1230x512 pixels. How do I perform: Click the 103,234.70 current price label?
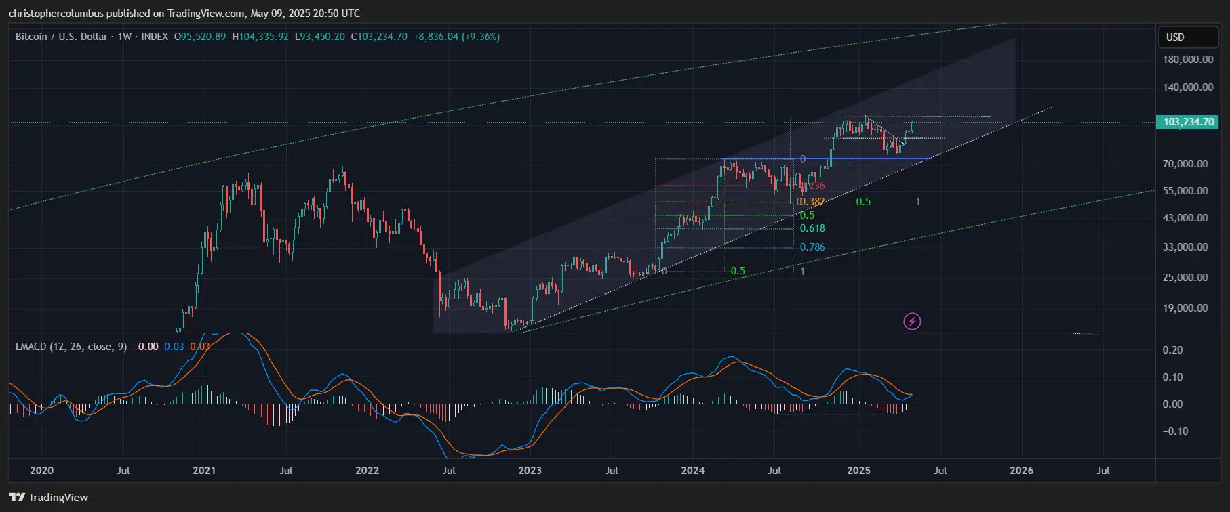pyautogui.click(x=1188, y=122)
